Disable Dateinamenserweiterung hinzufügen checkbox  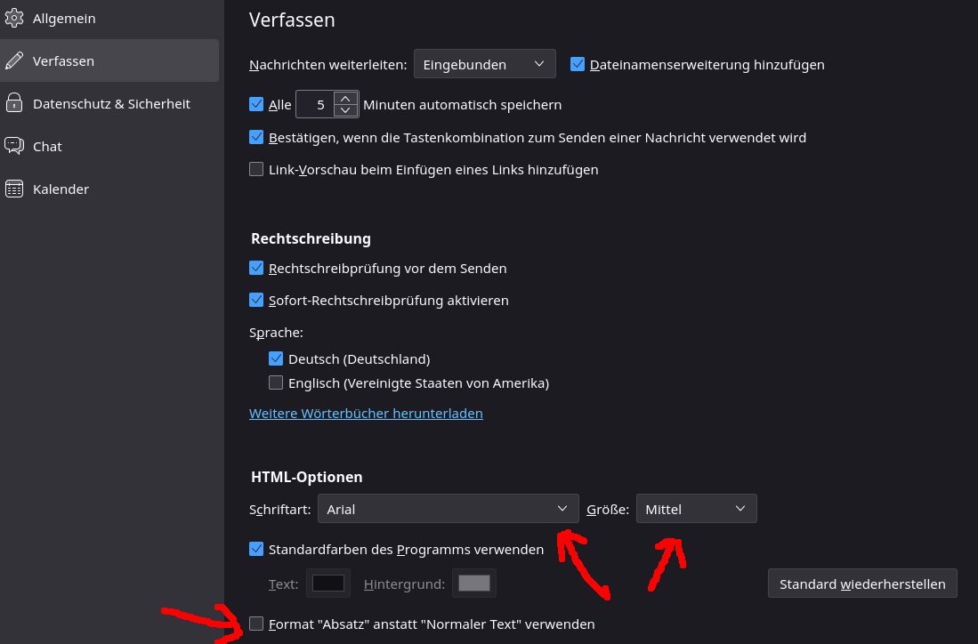(578, 64)
